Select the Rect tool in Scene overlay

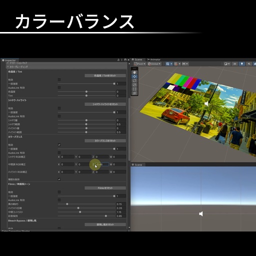coord(134,89)
